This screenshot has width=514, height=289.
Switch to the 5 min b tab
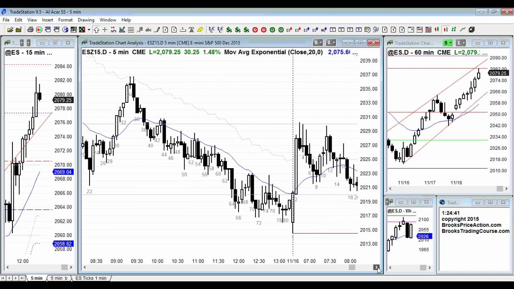59,278
